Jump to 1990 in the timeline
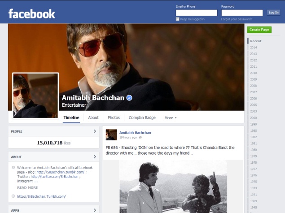285x213 pixels. (254, 124)
